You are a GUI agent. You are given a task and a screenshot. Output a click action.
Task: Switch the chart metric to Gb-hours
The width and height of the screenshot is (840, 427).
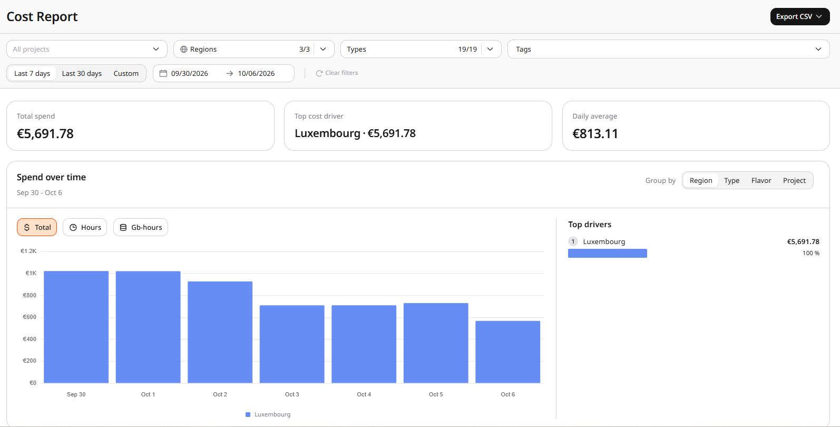point(141,227)
